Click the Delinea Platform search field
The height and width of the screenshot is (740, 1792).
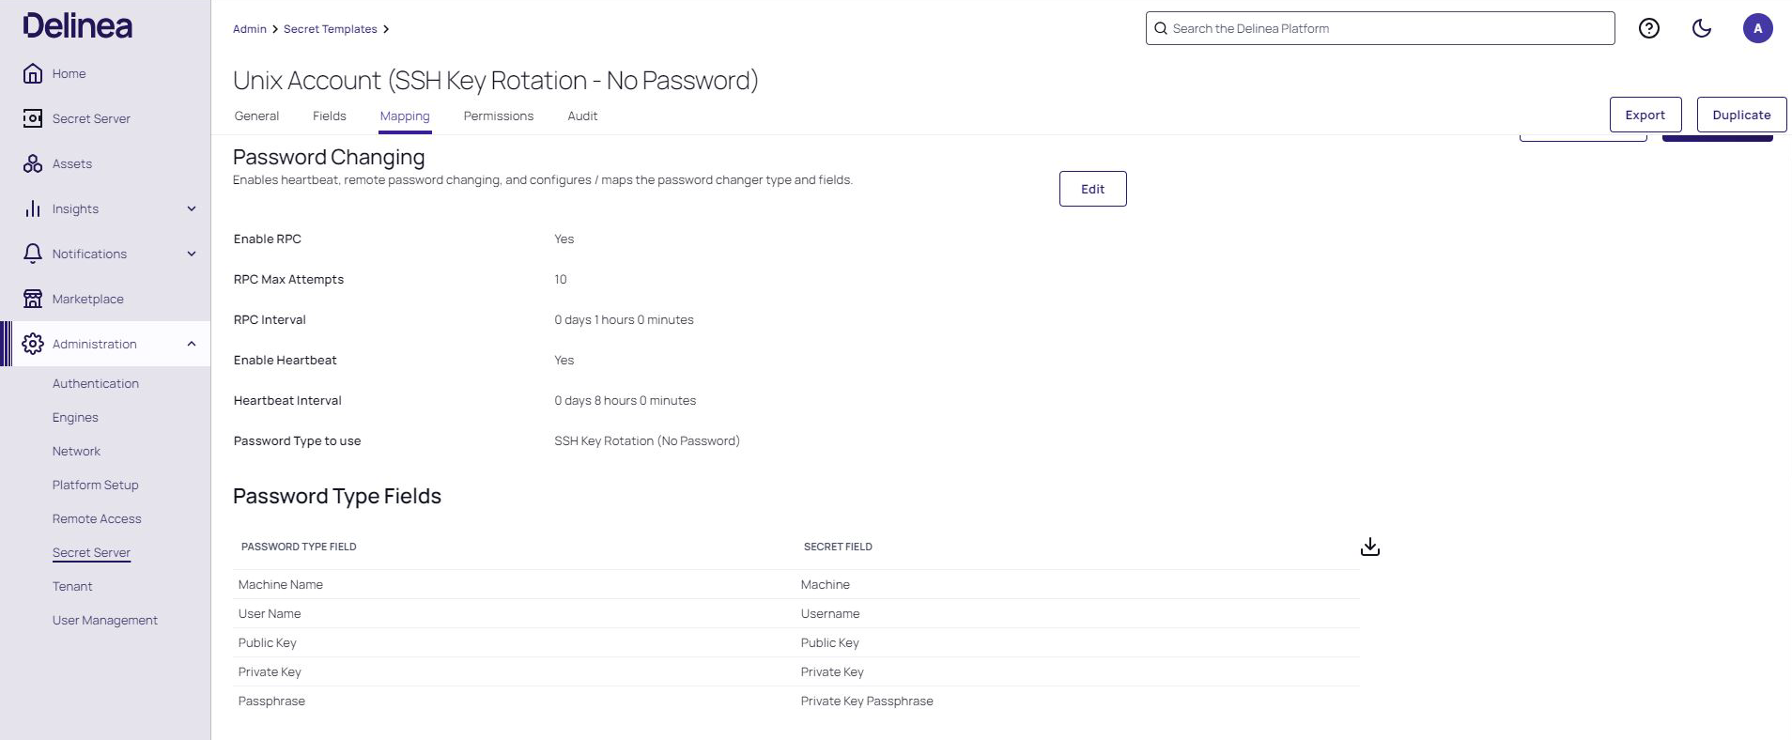click(x=1379, y=28)
